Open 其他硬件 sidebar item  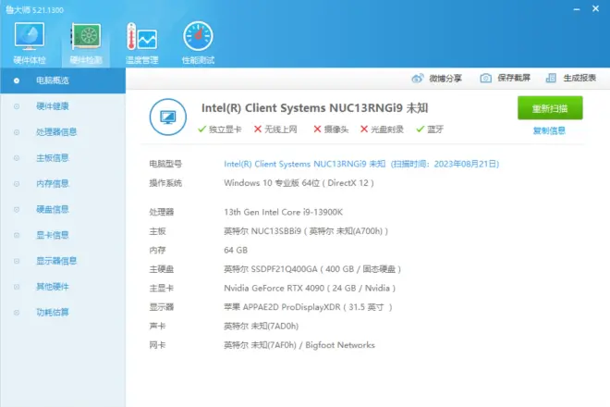pyautogui.click(x=63, y=287)
